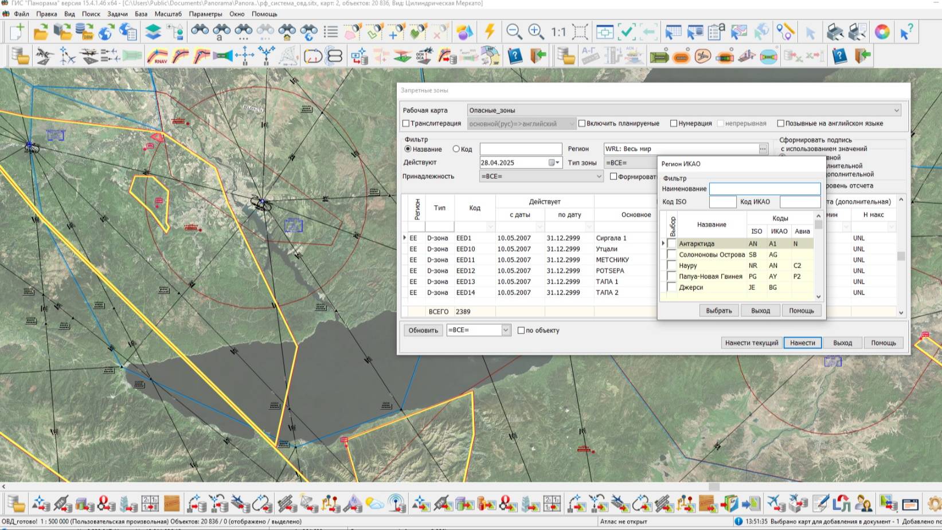This screenshot has width=942, height=530.
Task: Click the zoom out magnifier icon
Action: 514,32
